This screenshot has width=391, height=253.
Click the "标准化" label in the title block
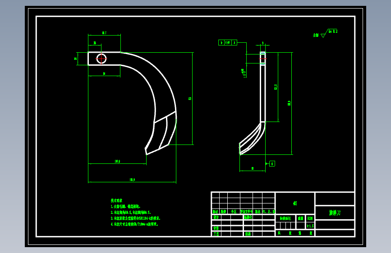pos(248,217)
